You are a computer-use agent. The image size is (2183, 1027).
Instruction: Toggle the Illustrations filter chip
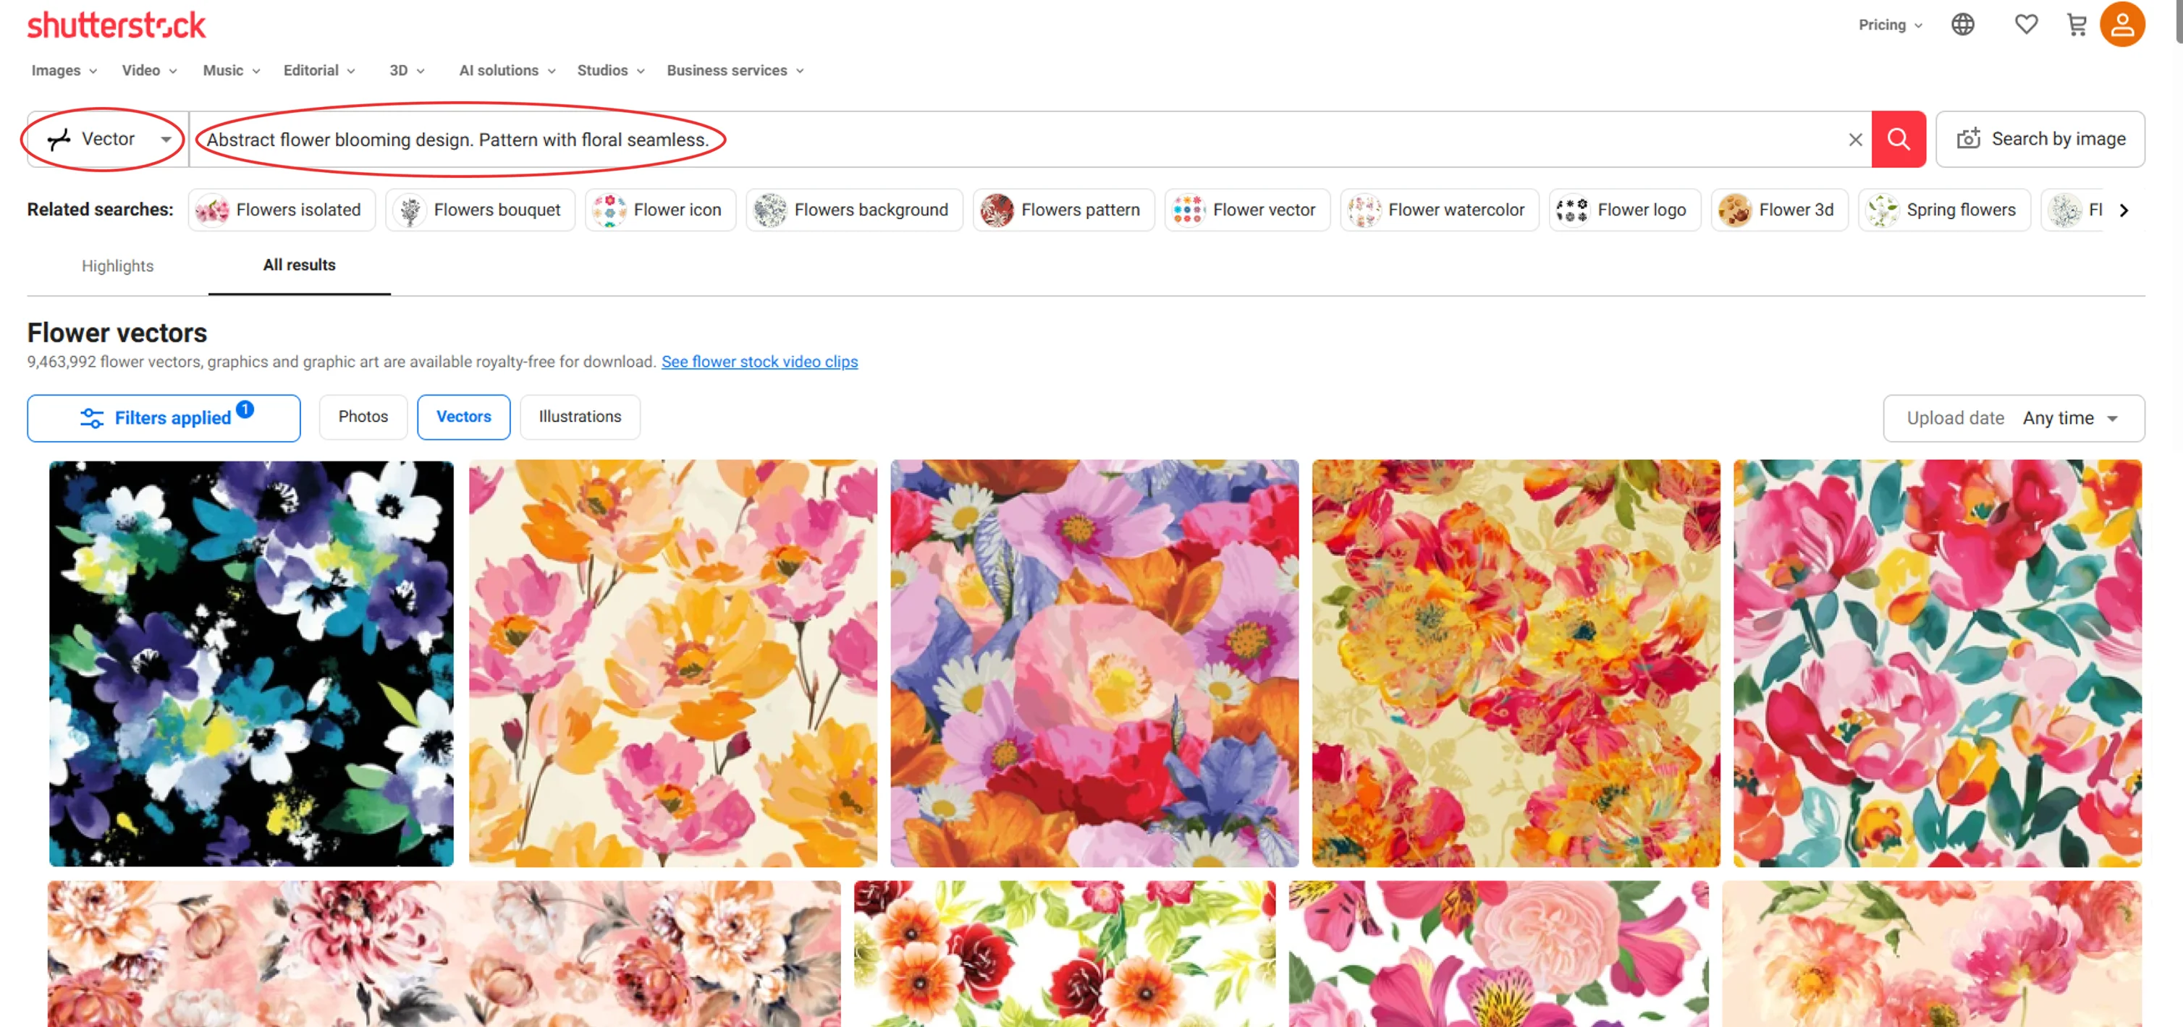580,417
